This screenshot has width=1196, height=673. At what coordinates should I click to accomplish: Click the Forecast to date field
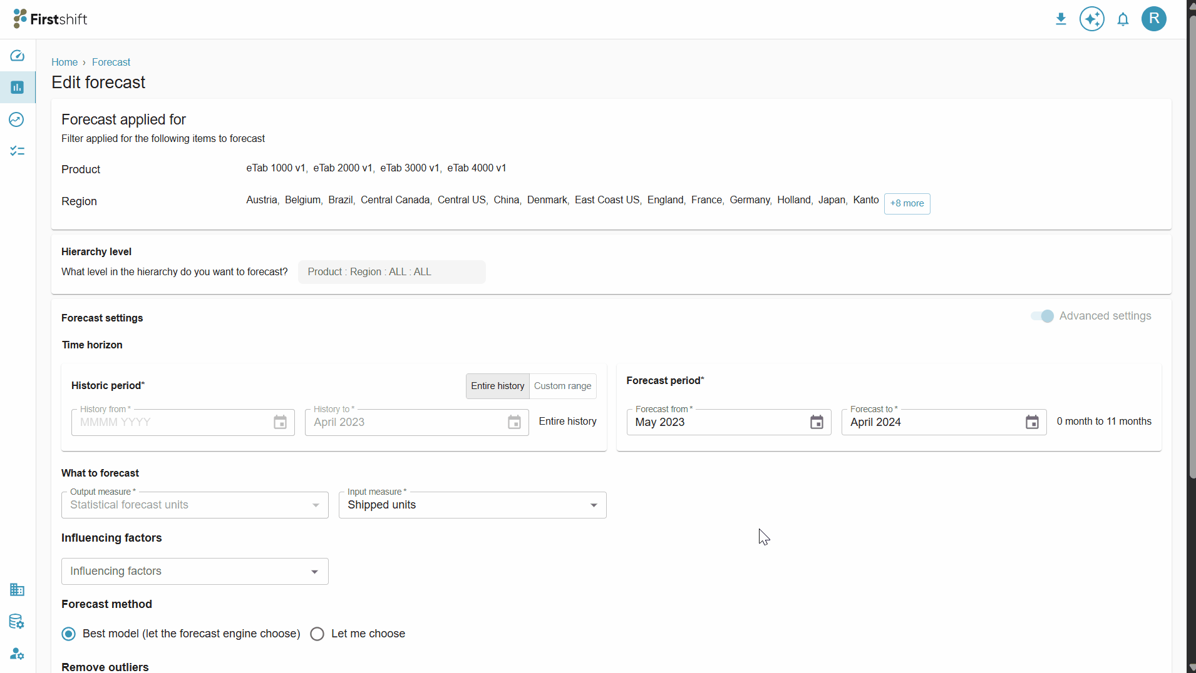[944, 423]
